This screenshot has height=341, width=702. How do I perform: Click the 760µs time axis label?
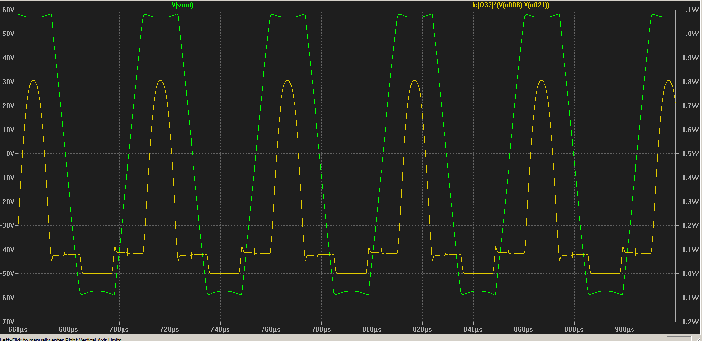(x=270, y=329)
